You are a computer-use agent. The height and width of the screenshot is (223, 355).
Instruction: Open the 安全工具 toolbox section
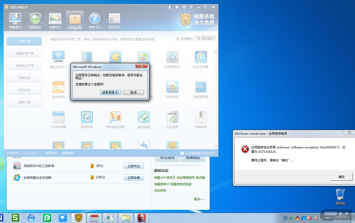click(75, 21)
